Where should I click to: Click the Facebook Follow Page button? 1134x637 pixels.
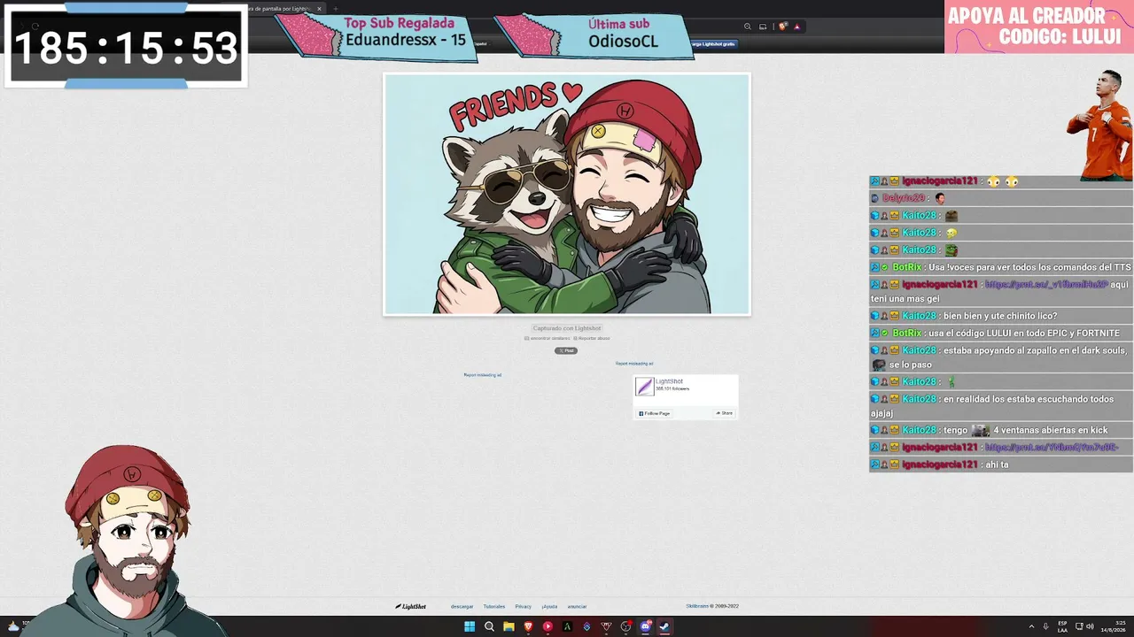(655, 413)
